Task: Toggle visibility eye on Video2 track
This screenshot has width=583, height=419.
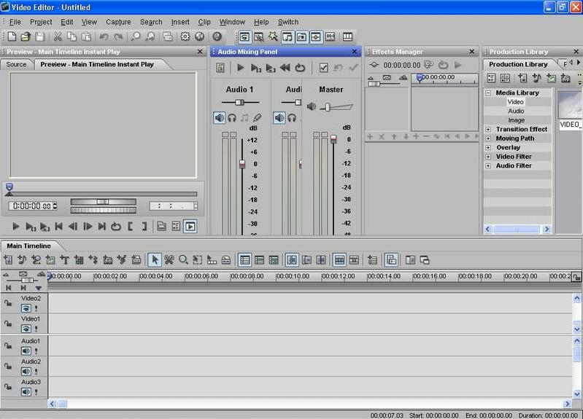Action: [x=26, y=308]
